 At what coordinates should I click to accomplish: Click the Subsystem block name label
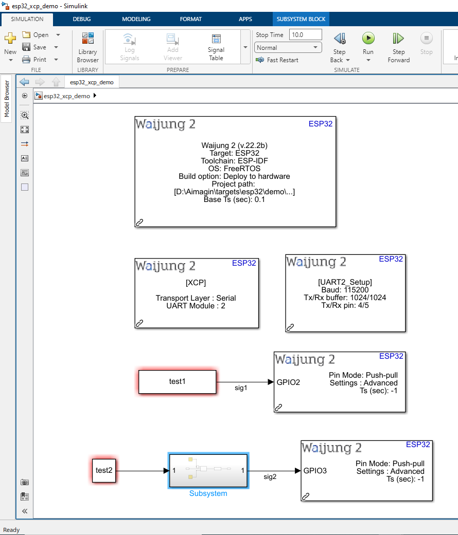click(x=208, y=493)
